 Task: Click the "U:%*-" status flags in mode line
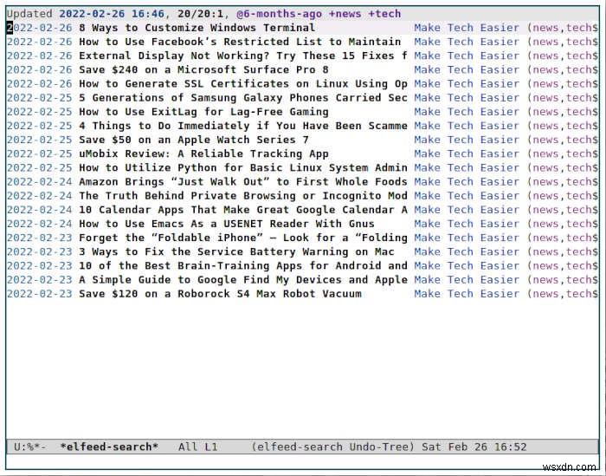[x=29, y=447]
